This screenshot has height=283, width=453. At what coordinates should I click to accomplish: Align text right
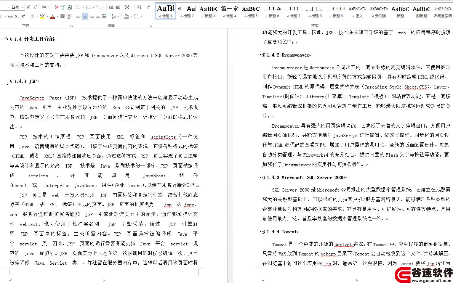(91, 16)
